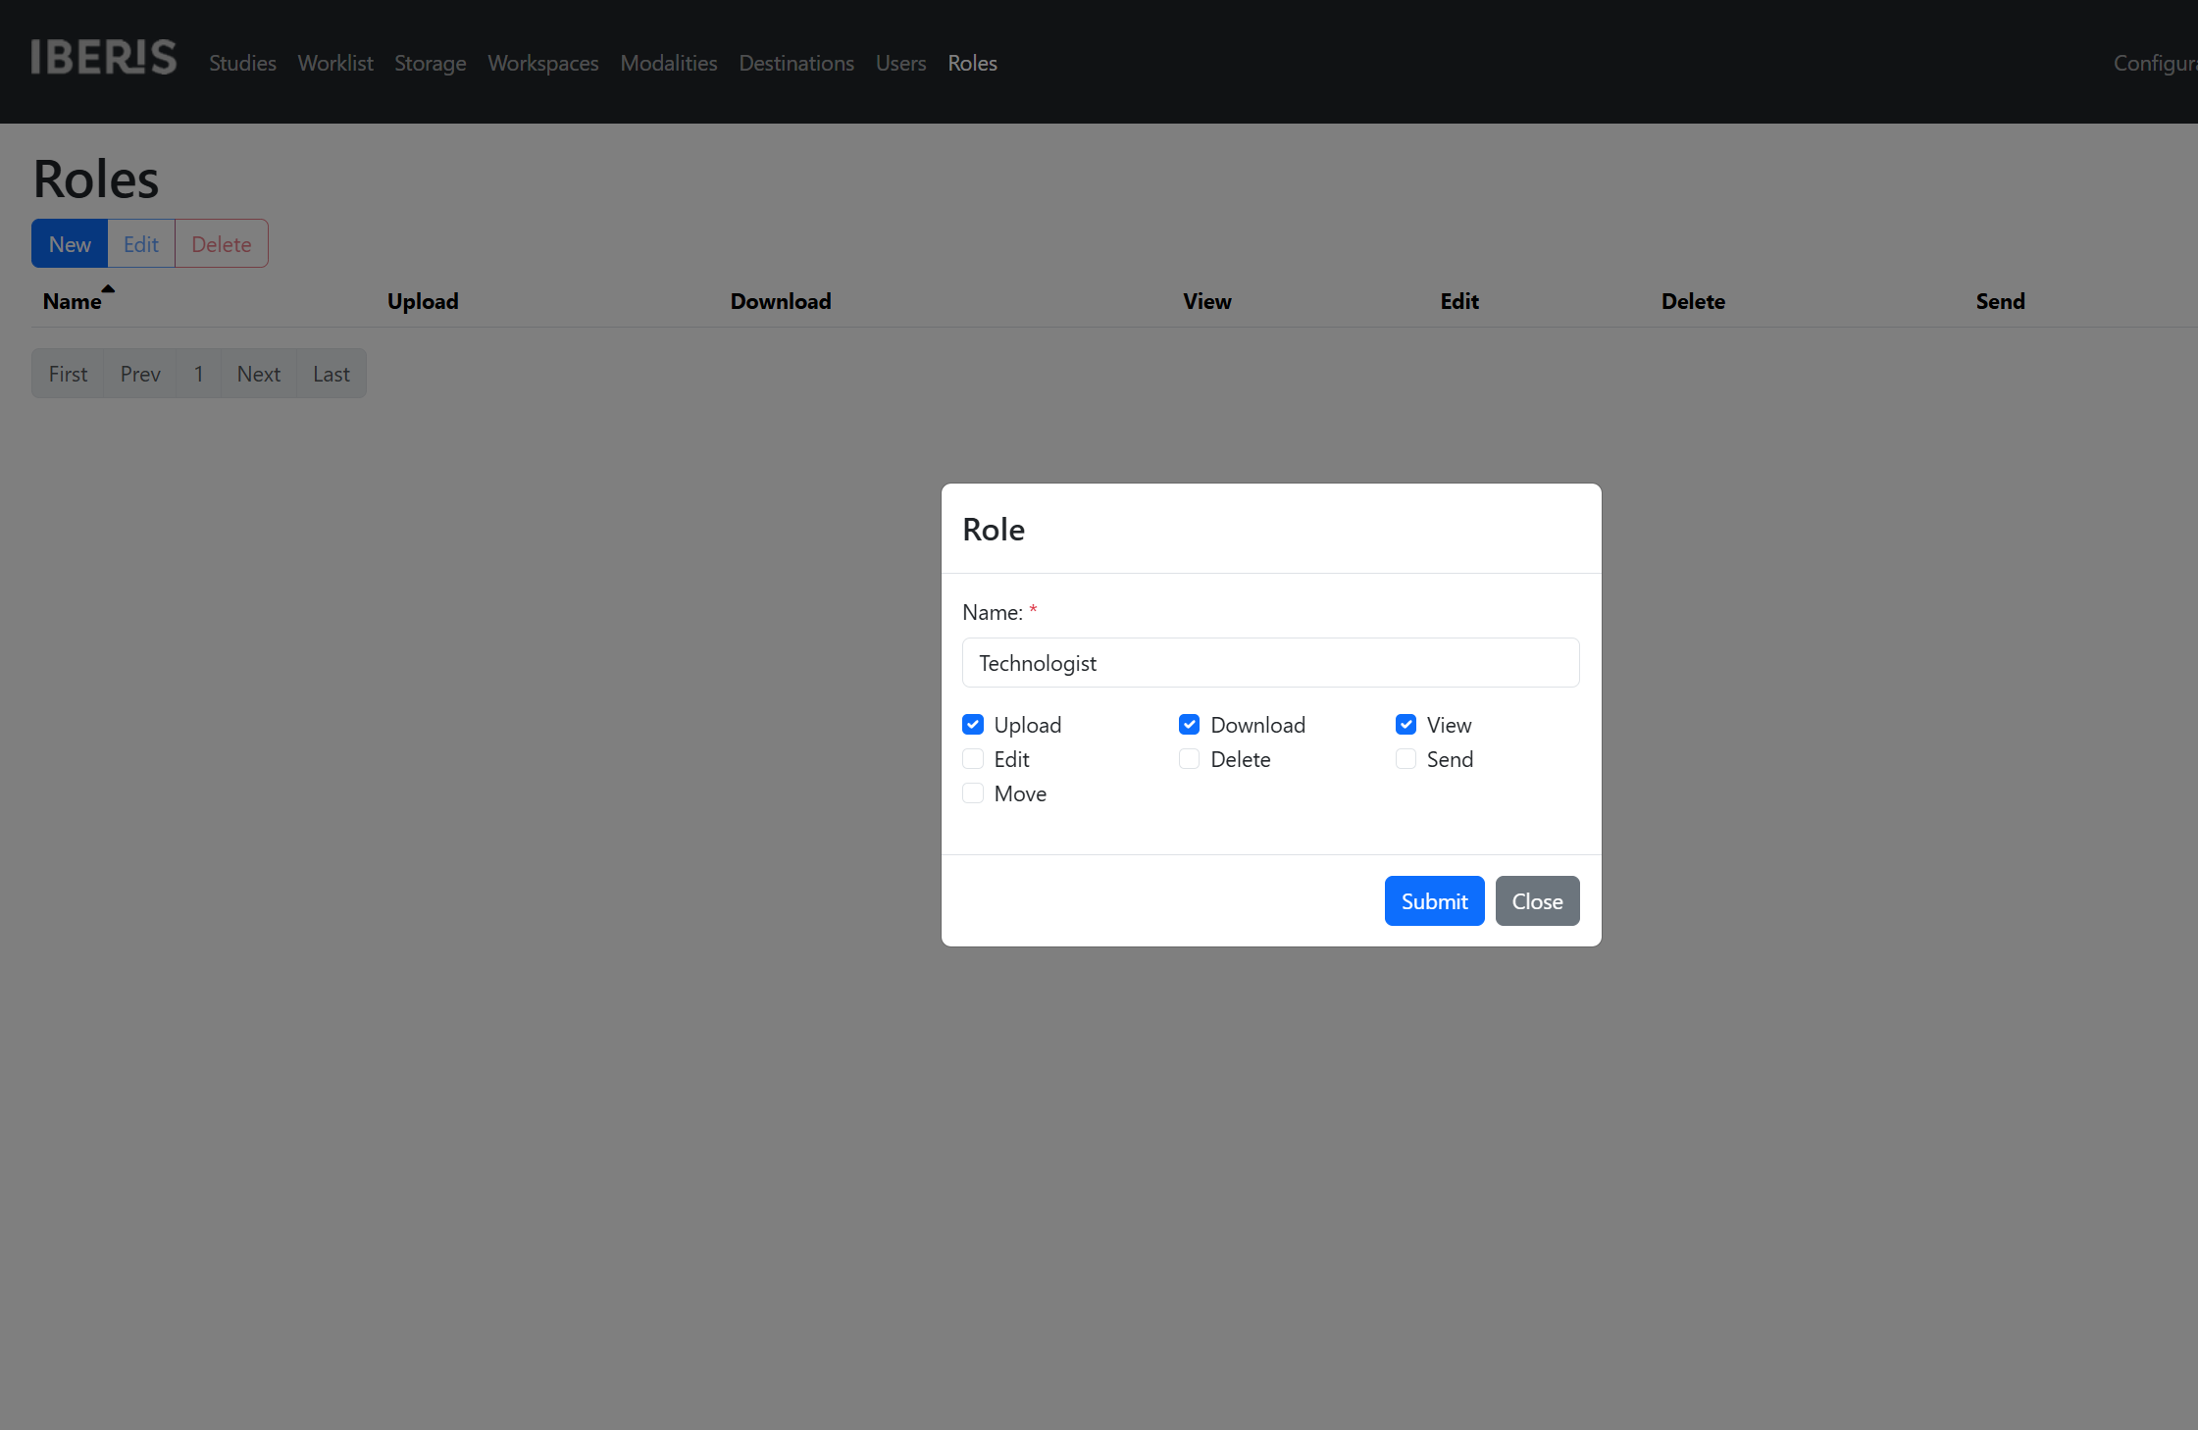Screen dimensions: 2198x1430
Task: Open the Modalities page
Action: [x=669, y=63]
